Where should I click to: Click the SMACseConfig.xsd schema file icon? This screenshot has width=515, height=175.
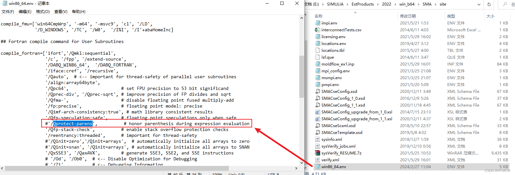317,91
